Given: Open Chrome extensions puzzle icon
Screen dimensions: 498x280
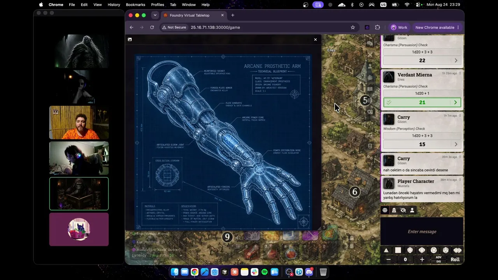Looking at the screenshot, I should point(377,27).
